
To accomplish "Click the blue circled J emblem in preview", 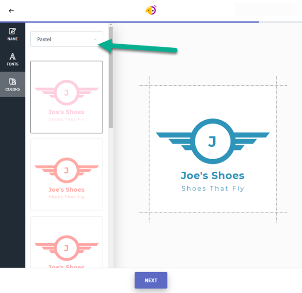I will pos(212,141).
